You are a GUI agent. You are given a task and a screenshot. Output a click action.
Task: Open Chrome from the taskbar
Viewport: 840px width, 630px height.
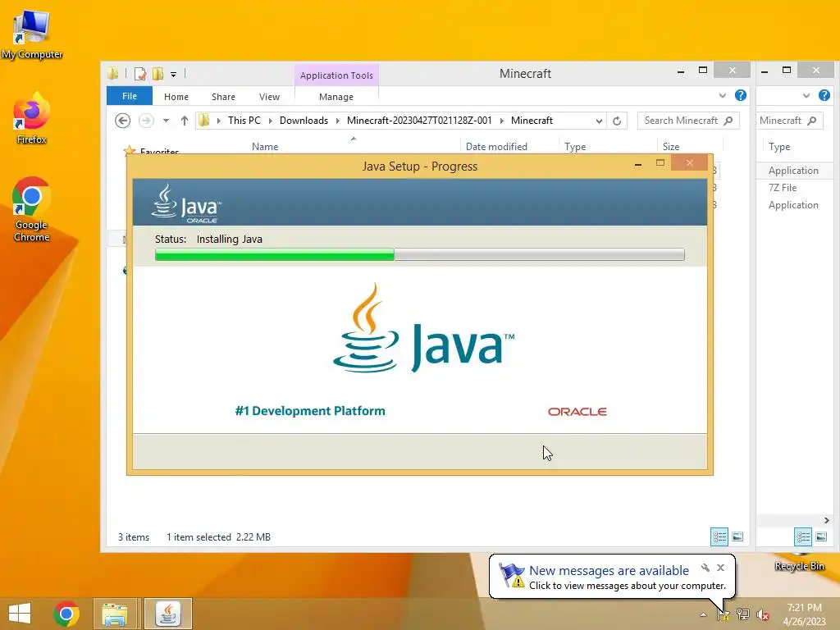66,614
